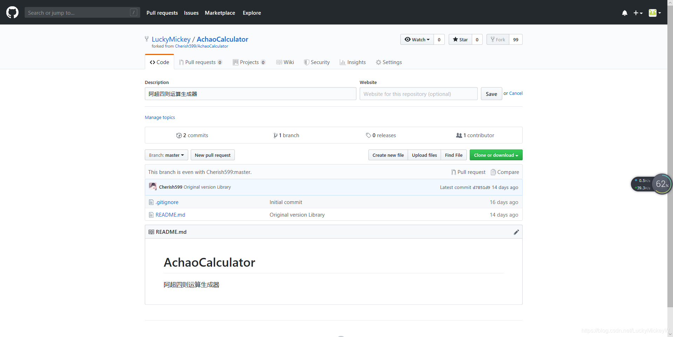Open Manage topics
This screenshot has width=673, height=337.
coord(160,118)
